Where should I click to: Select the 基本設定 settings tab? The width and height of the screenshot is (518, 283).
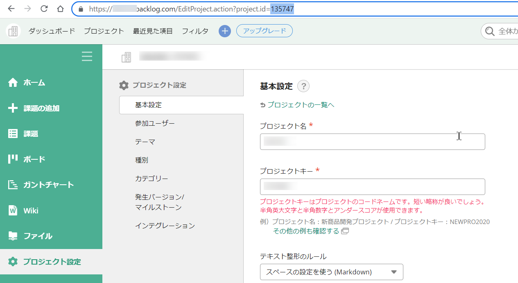tap(181, 105)
